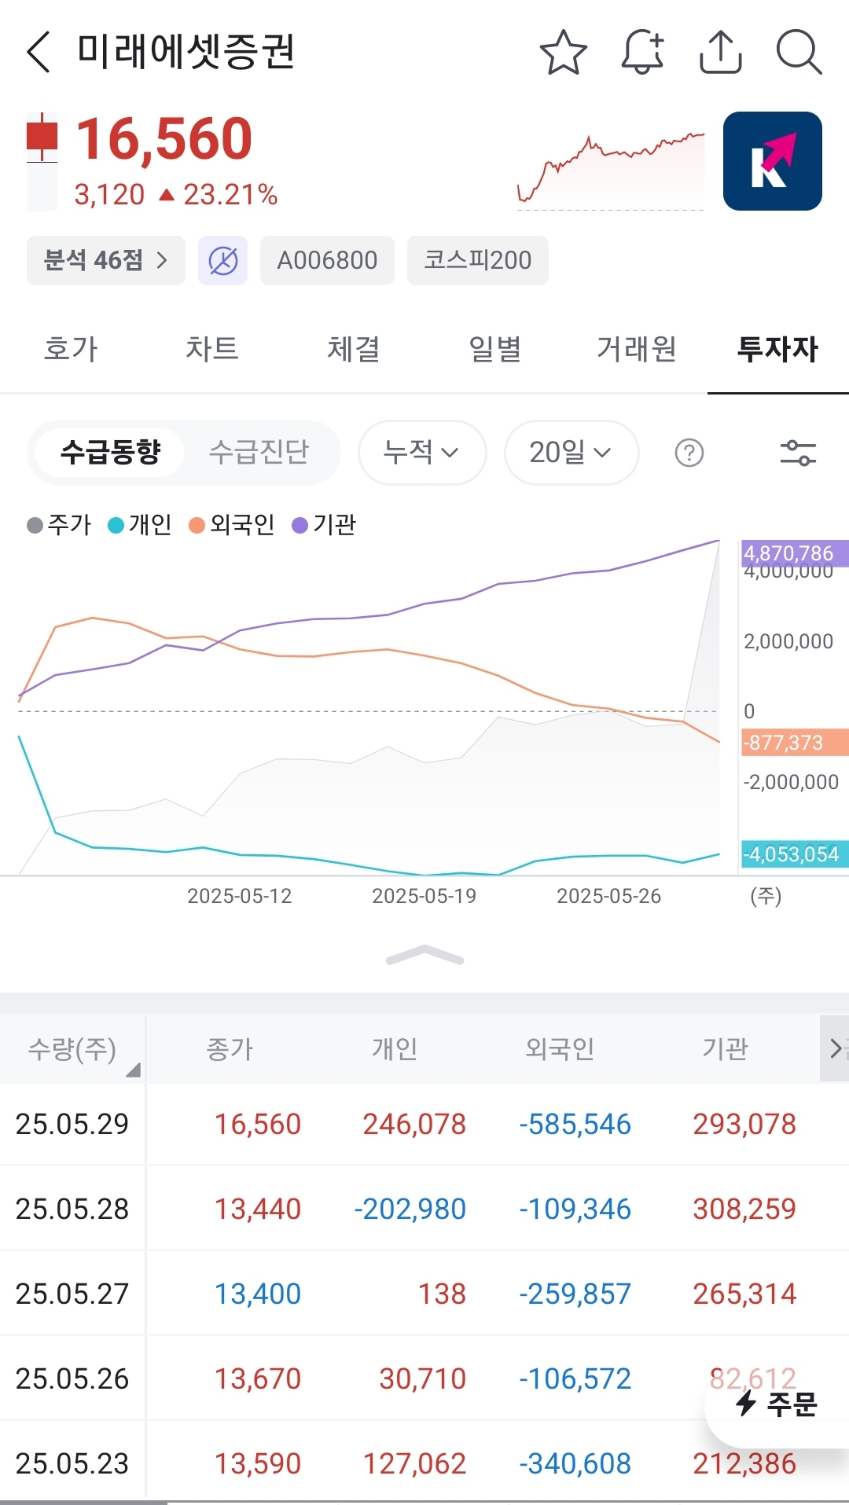Tap the -202,980 개인 value
This screenshot has width=849, height=1505.
tap(410, 1209)
